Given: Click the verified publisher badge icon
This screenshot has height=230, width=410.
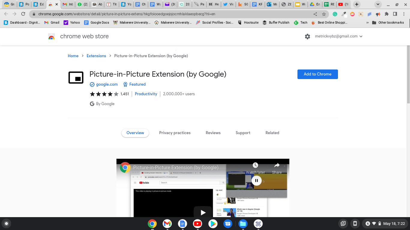Looking at the screenshot, I should (92, 84).
